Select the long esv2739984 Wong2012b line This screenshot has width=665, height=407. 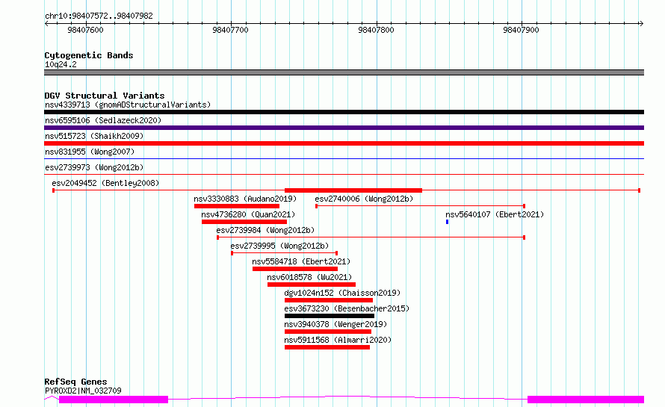(x=371, y=237)
